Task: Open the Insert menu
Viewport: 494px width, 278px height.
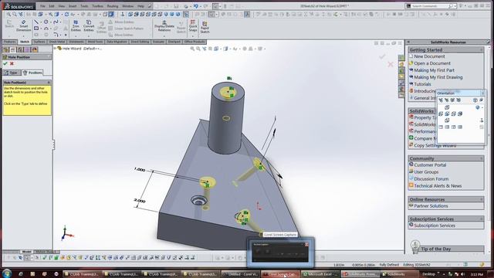Action: [x=73, y=6]
